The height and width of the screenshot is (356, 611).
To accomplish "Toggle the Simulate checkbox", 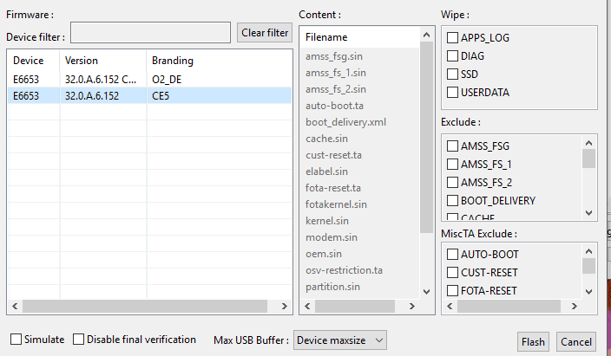I will [16, 340].
